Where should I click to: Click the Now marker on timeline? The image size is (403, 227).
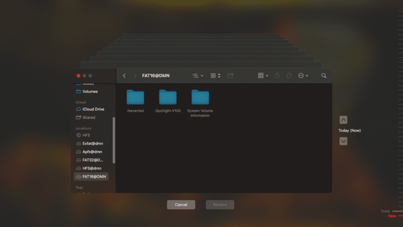pos(392,216)
